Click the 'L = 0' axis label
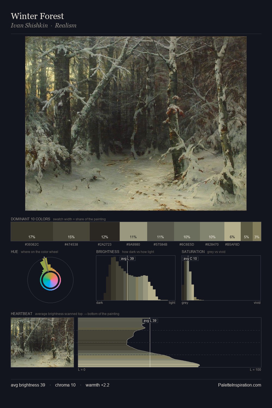 tap(82, 370)
